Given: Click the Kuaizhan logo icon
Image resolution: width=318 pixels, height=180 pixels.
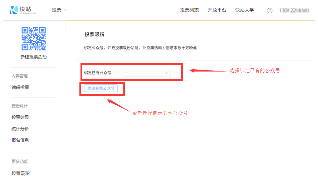Looking at the screenshot, I should click(14, 10).
